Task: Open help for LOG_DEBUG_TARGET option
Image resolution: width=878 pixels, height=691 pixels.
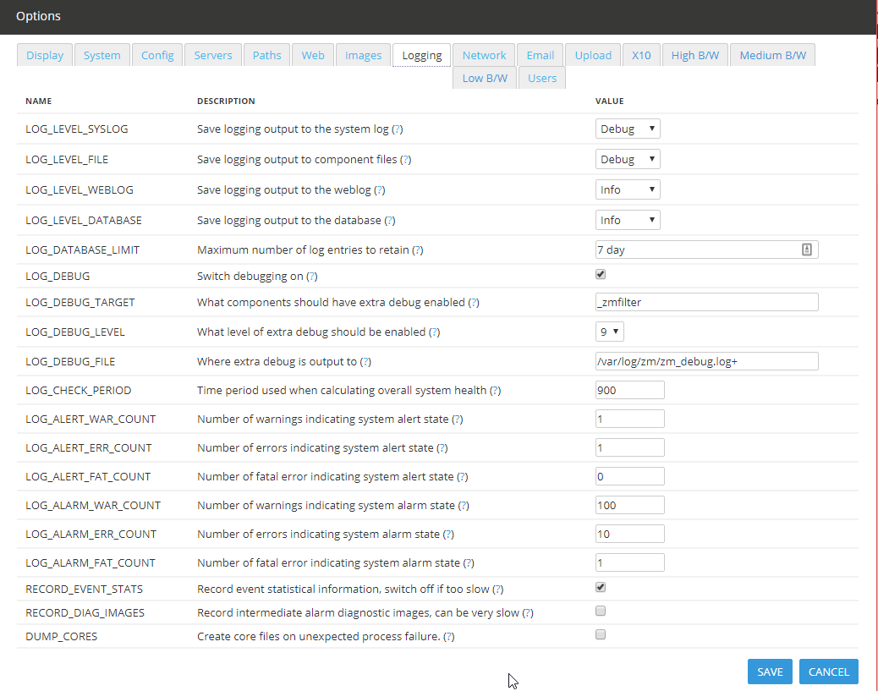Action: (473, 303)
